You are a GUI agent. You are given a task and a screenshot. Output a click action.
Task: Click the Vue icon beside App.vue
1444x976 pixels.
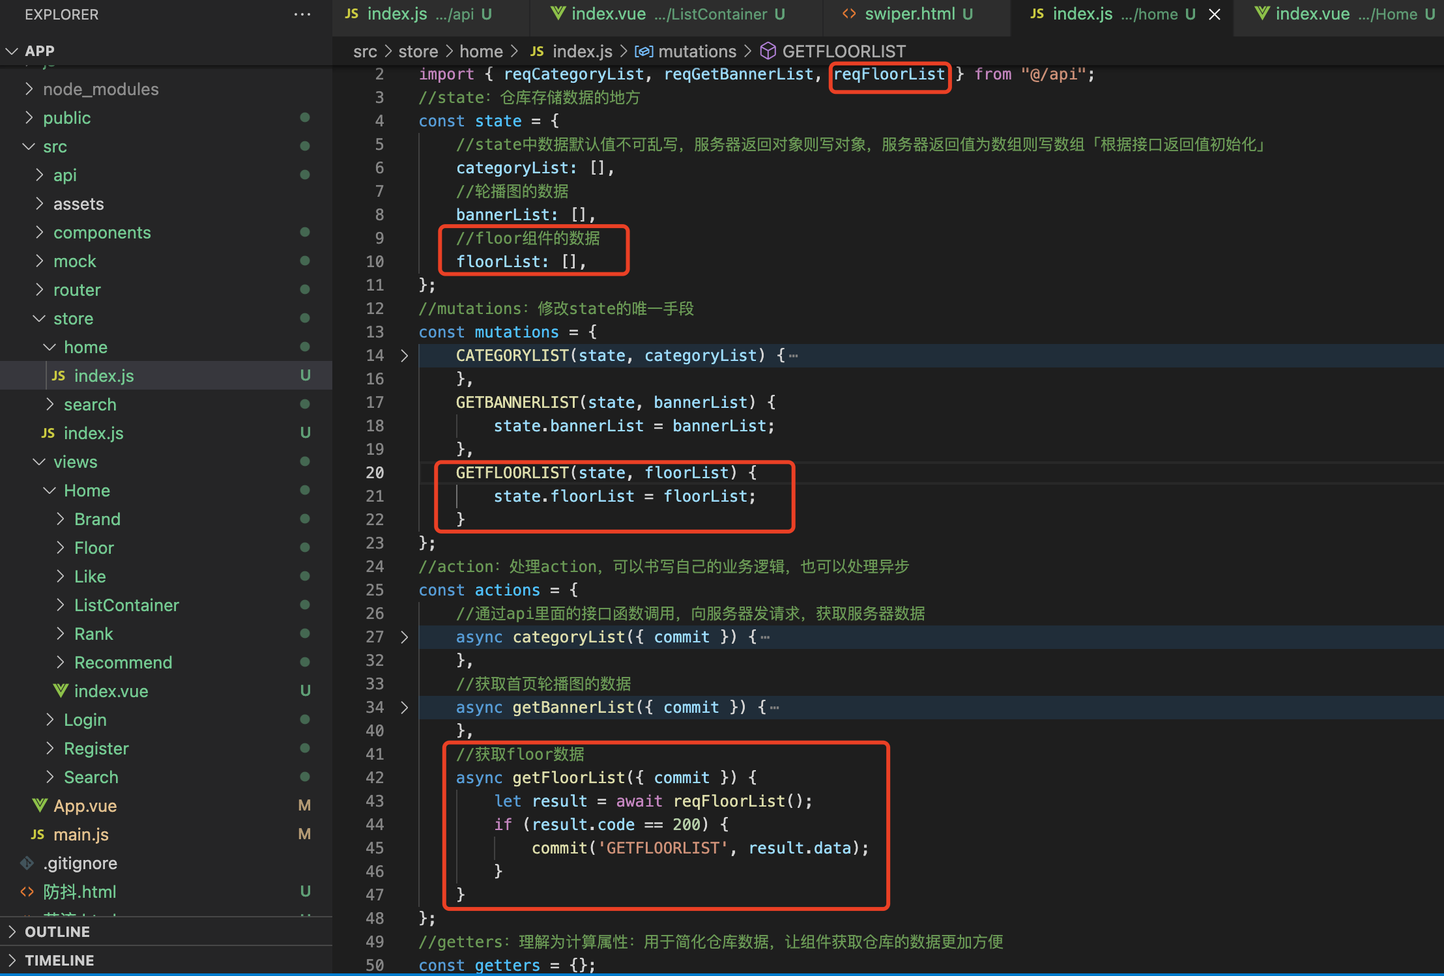(x=40, y=806)
